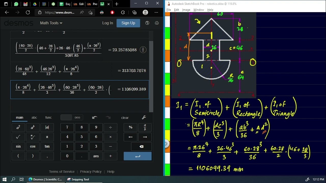Viewport: 326px width, 183px height.
Task: Click the Sign Up button
Action: tap(128, 23)
